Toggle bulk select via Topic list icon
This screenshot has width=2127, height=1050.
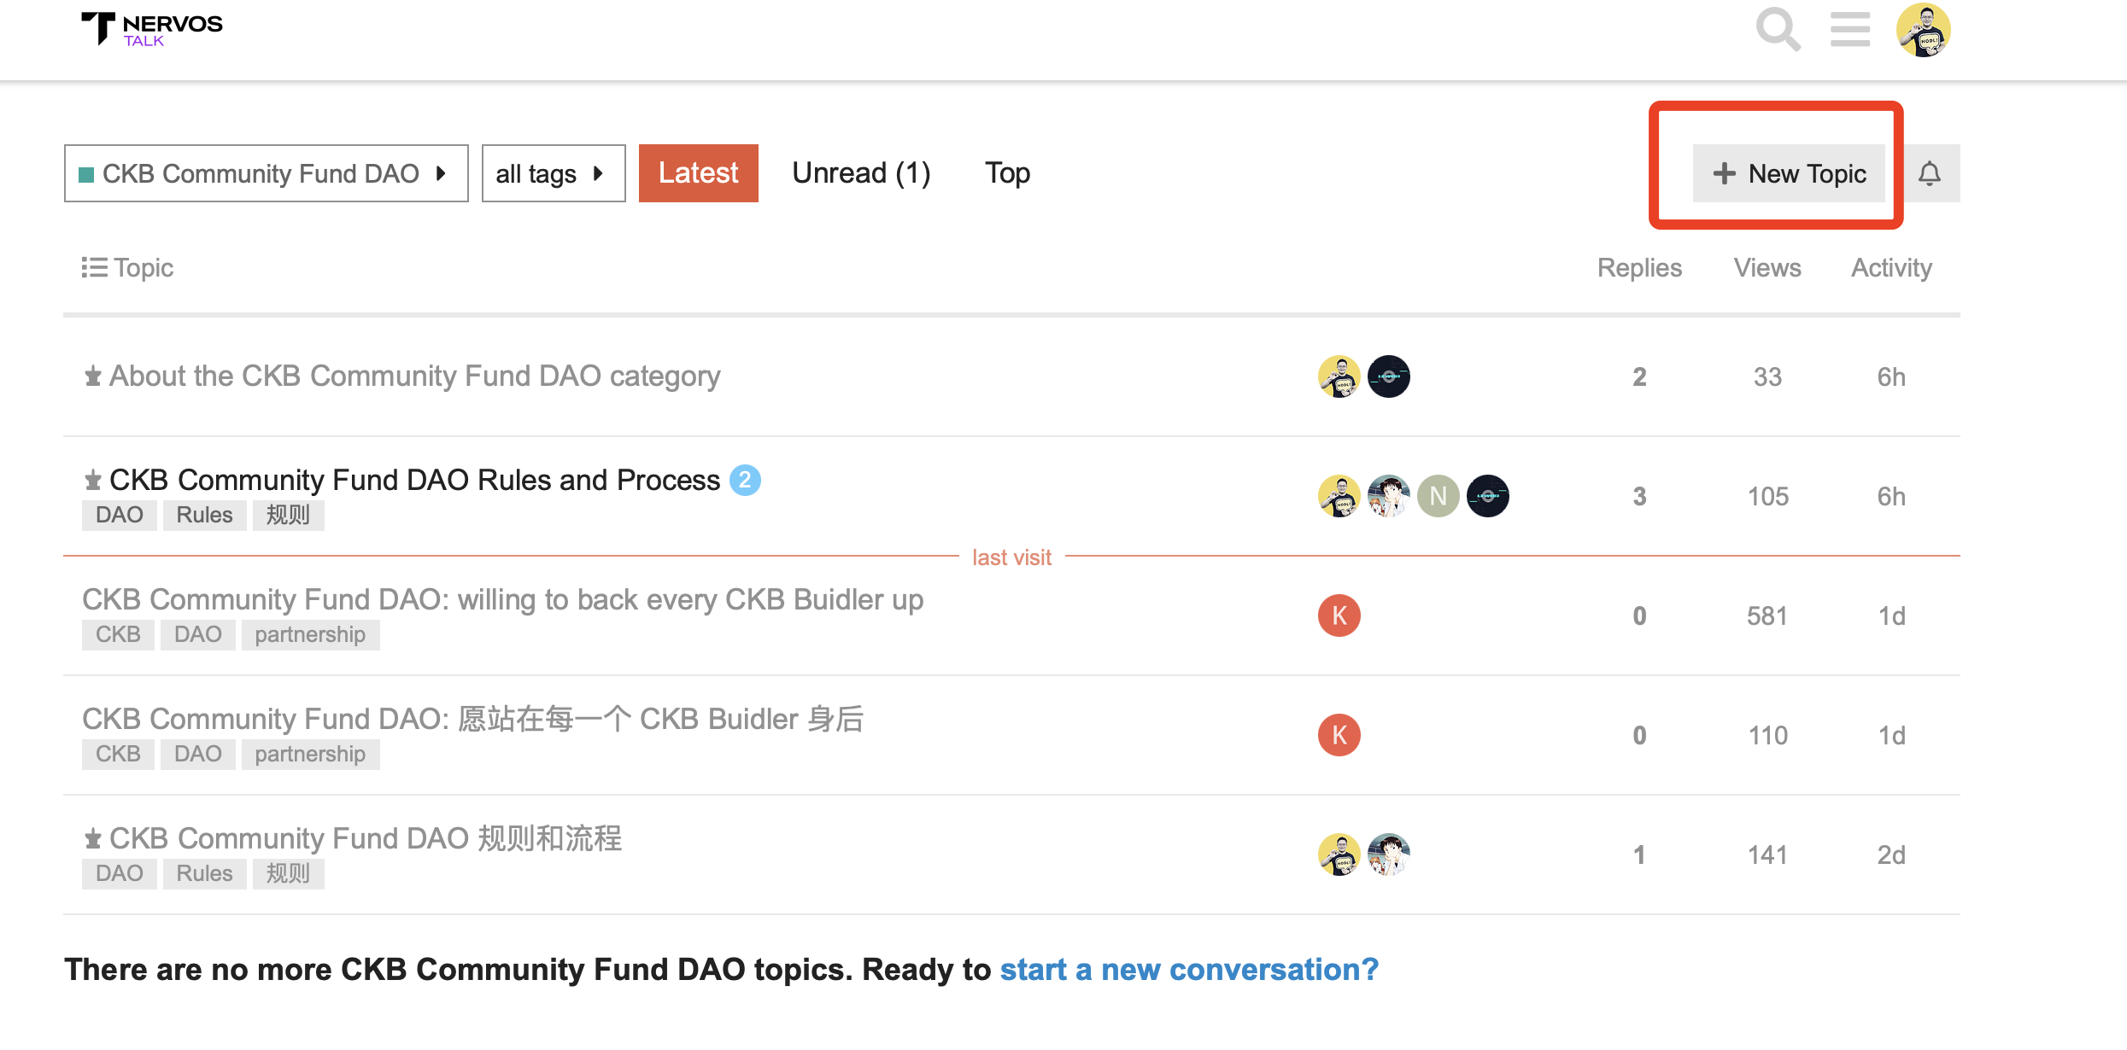tap(94, 268)
